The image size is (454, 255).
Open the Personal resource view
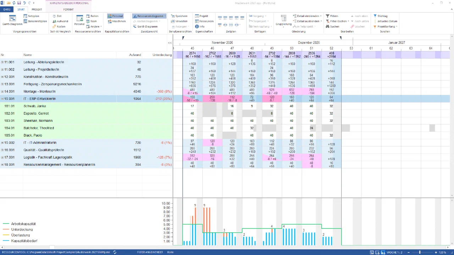pyautogui.click(x=79, y=20)
